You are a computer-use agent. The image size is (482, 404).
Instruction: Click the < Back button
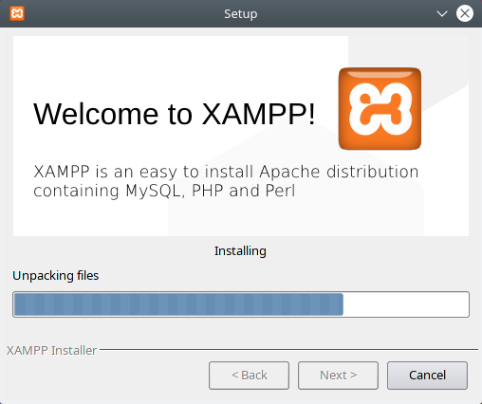point(249,376)
